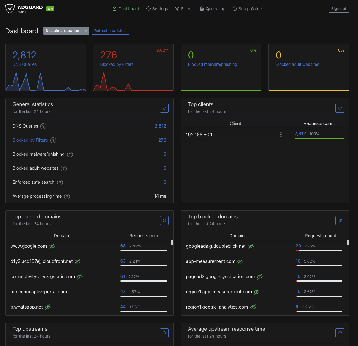The image size is (358, 346).
Task: Refresh the General statistics panel
Action: point(164,108)
